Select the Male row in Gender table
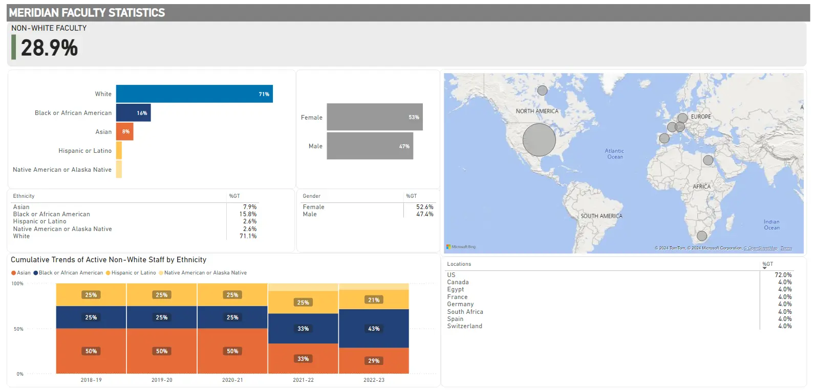This screenshot has height=390, width=815. tap(368, 214)
